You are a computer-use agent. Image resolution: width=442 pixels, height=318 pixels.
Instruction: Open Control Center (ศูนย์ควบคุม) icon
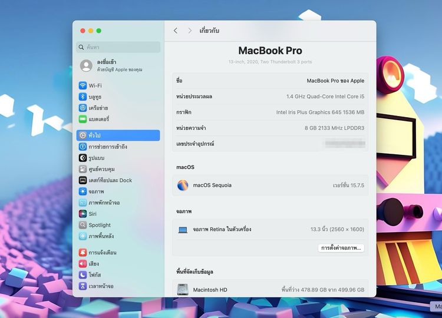(x=83, y=169)
